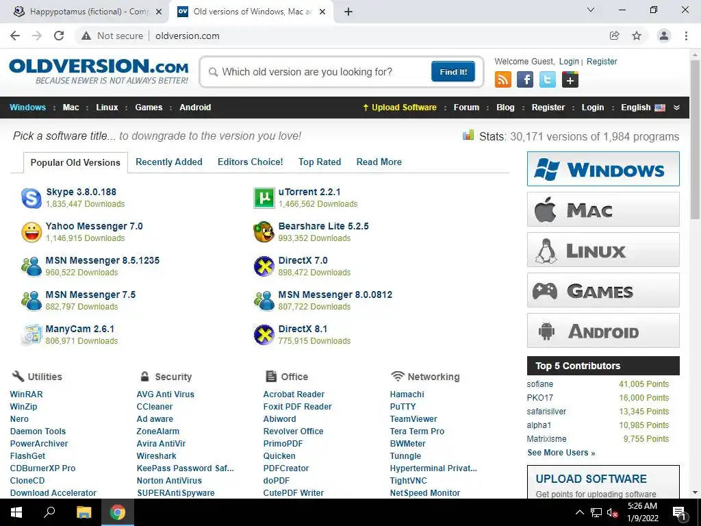Open the Windows Start button
Screen dimensions: 701x526
click(x=16, y=512)
